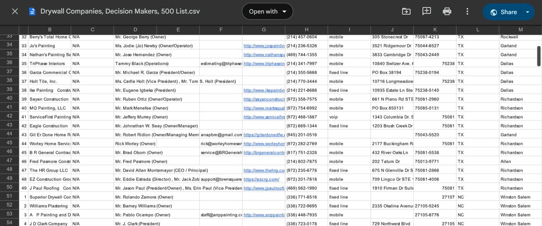Click 'staff@anppainting' email cell

[221, 215]
